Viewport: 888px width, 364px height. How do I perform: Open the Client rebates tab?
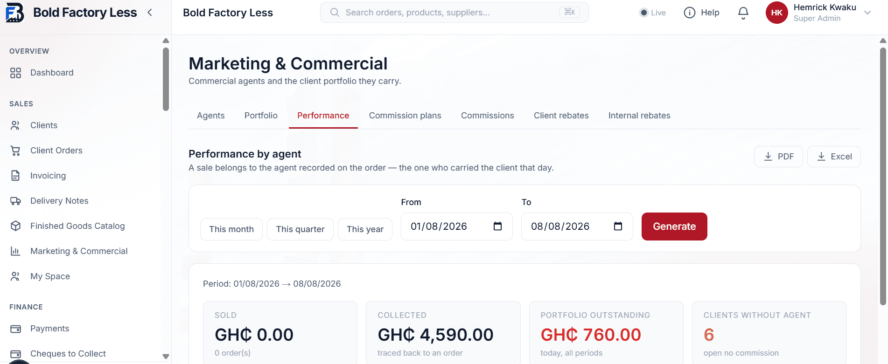pos(561,116)
